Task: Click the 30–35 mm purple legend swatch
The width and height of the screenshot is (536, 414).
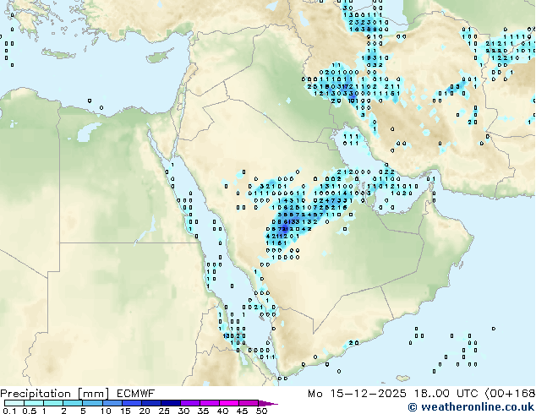Action: tap(189, 403)
